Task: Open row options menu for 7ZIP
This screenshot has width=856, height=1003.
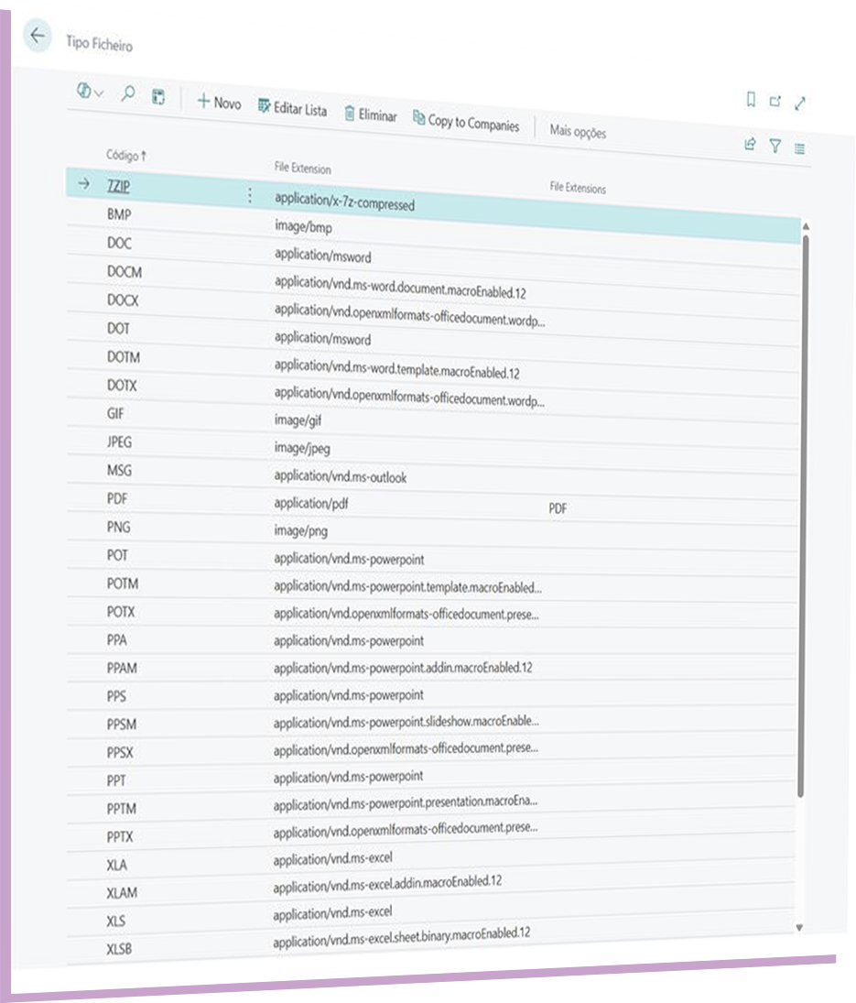Action: [249, 195]
